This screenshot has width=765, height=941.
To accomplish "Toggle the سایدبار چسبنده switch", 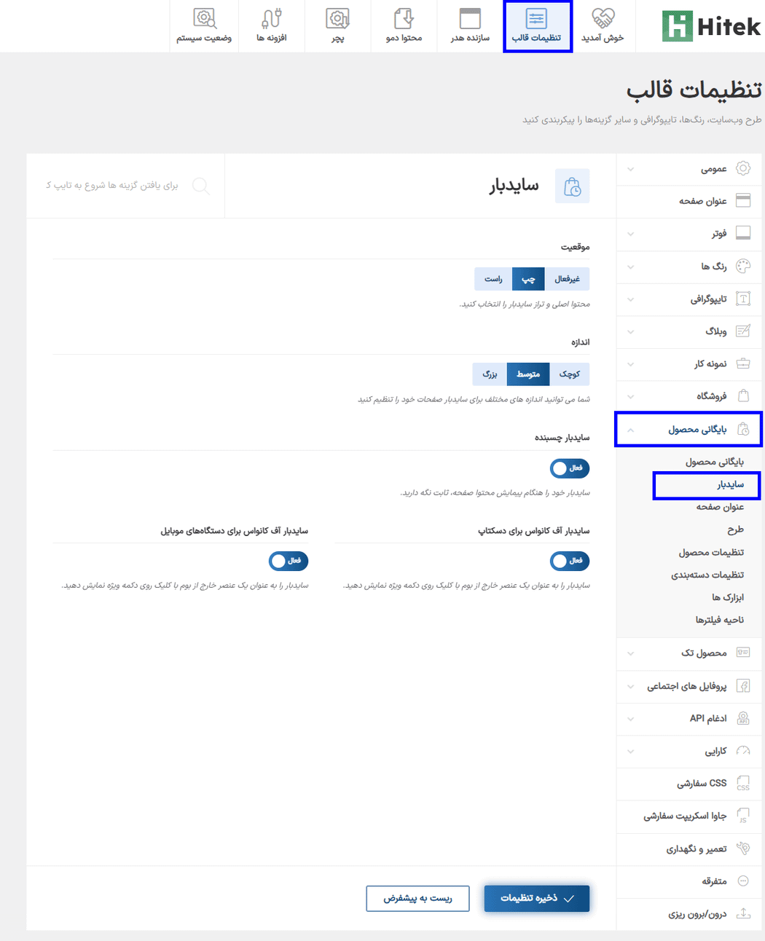I will [x=570, y=468].
